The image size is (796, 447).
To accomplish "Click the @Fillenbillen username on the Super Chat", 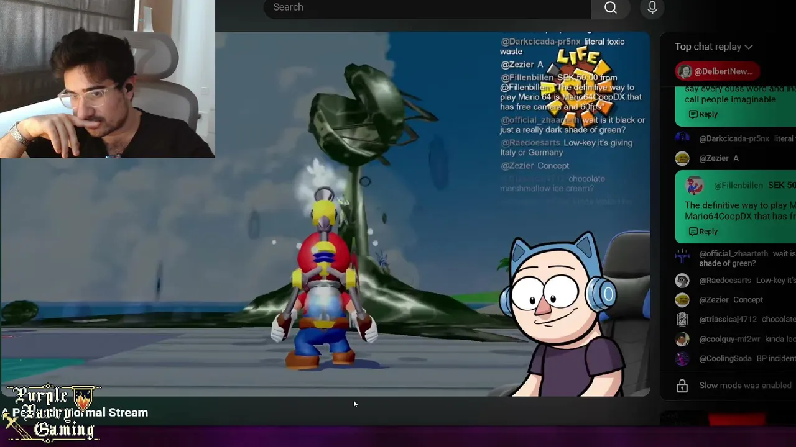I will coord(738,186).
